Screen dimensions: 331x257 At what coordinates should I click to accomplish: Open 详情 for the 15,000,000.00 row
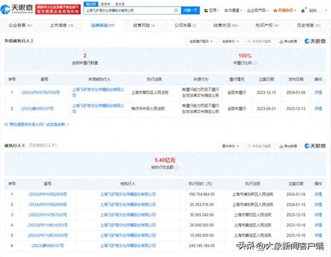click(x=318, y=235)
